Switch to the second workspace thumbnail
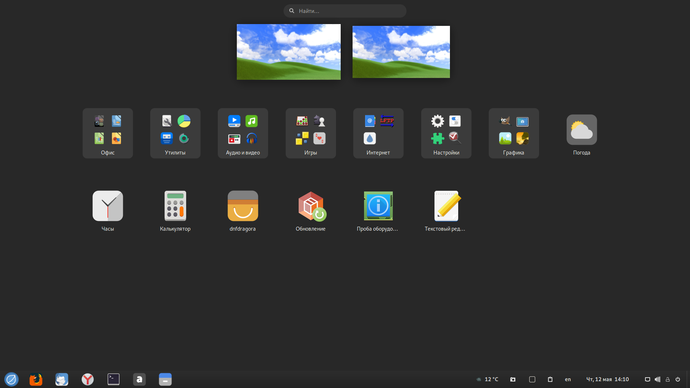Image resolution: width=690 pixels, height=388 pixels. pyautogui.click(x=401, y=52)
